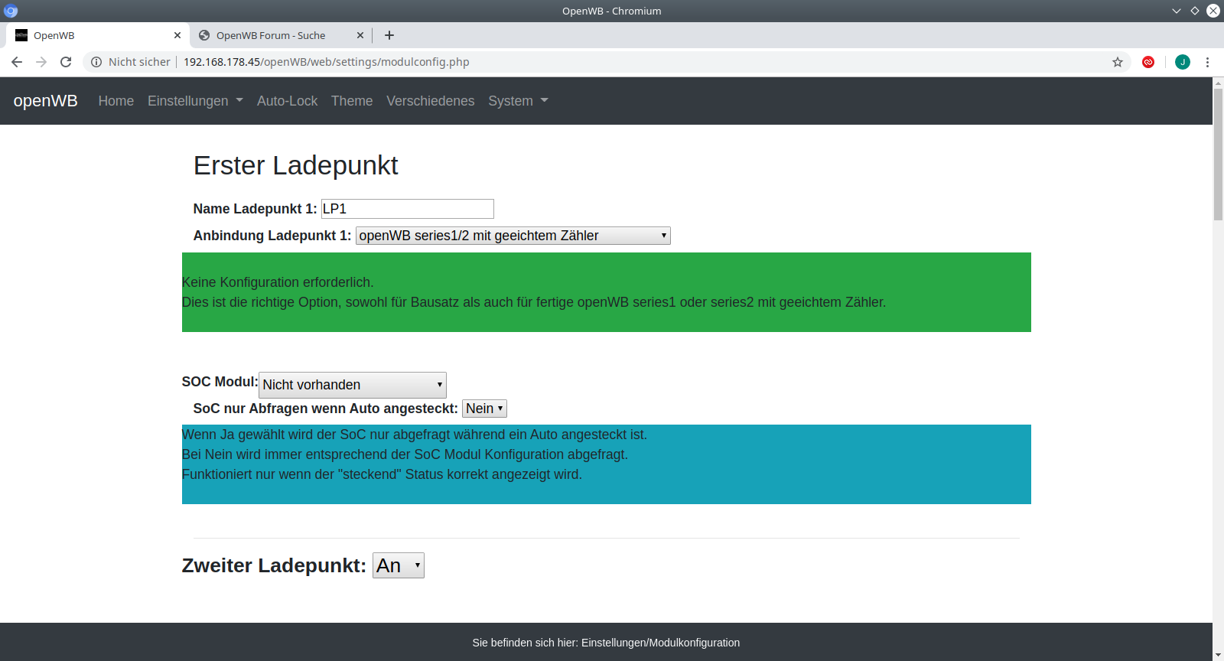The height and width of the screenshot is (661, 1224).
Task: Click the page vertical scrollbar thumb
Action: tap(1218, 153)
